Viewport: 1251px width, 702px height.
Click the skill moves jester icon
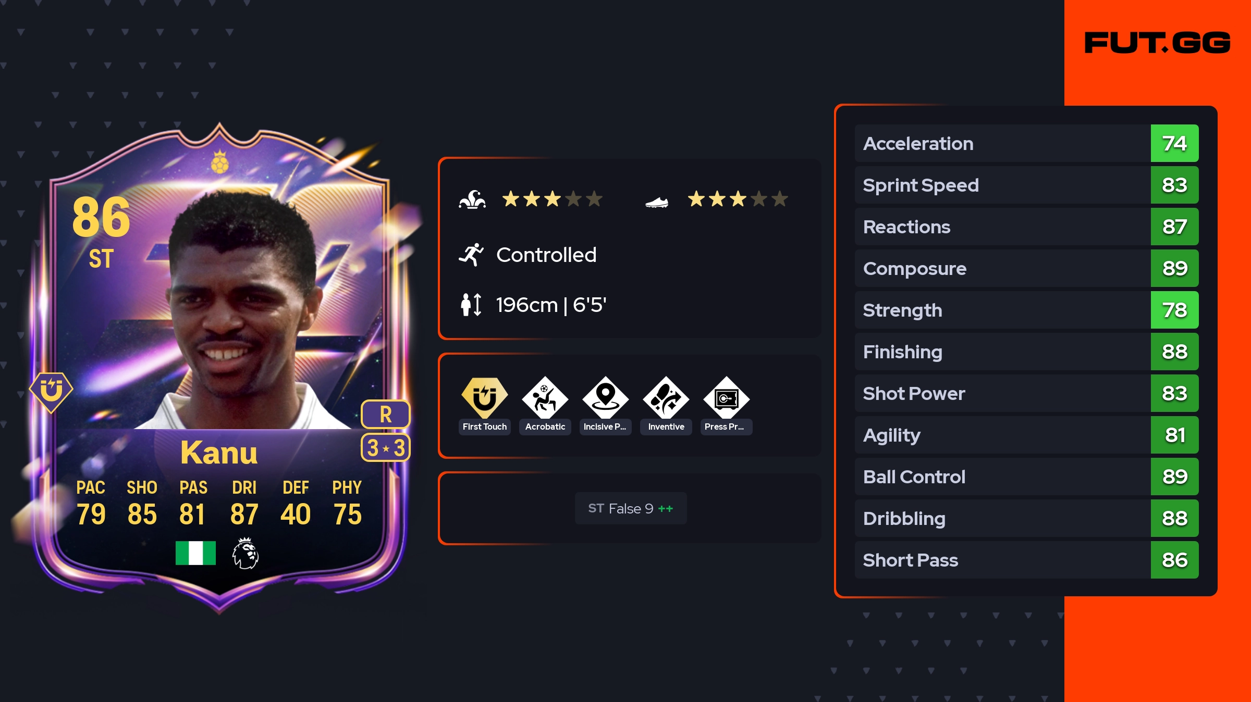click(472, 199)
